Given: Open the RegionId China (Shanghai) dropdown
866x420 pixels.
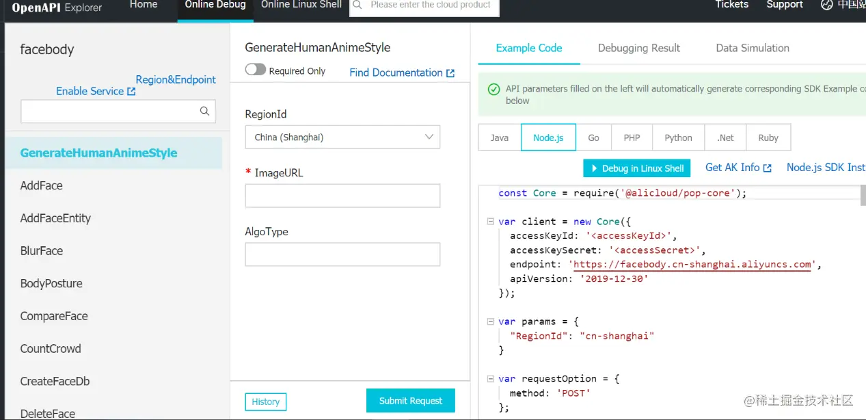Looking at the screenshot, I should tap(342, 137).
